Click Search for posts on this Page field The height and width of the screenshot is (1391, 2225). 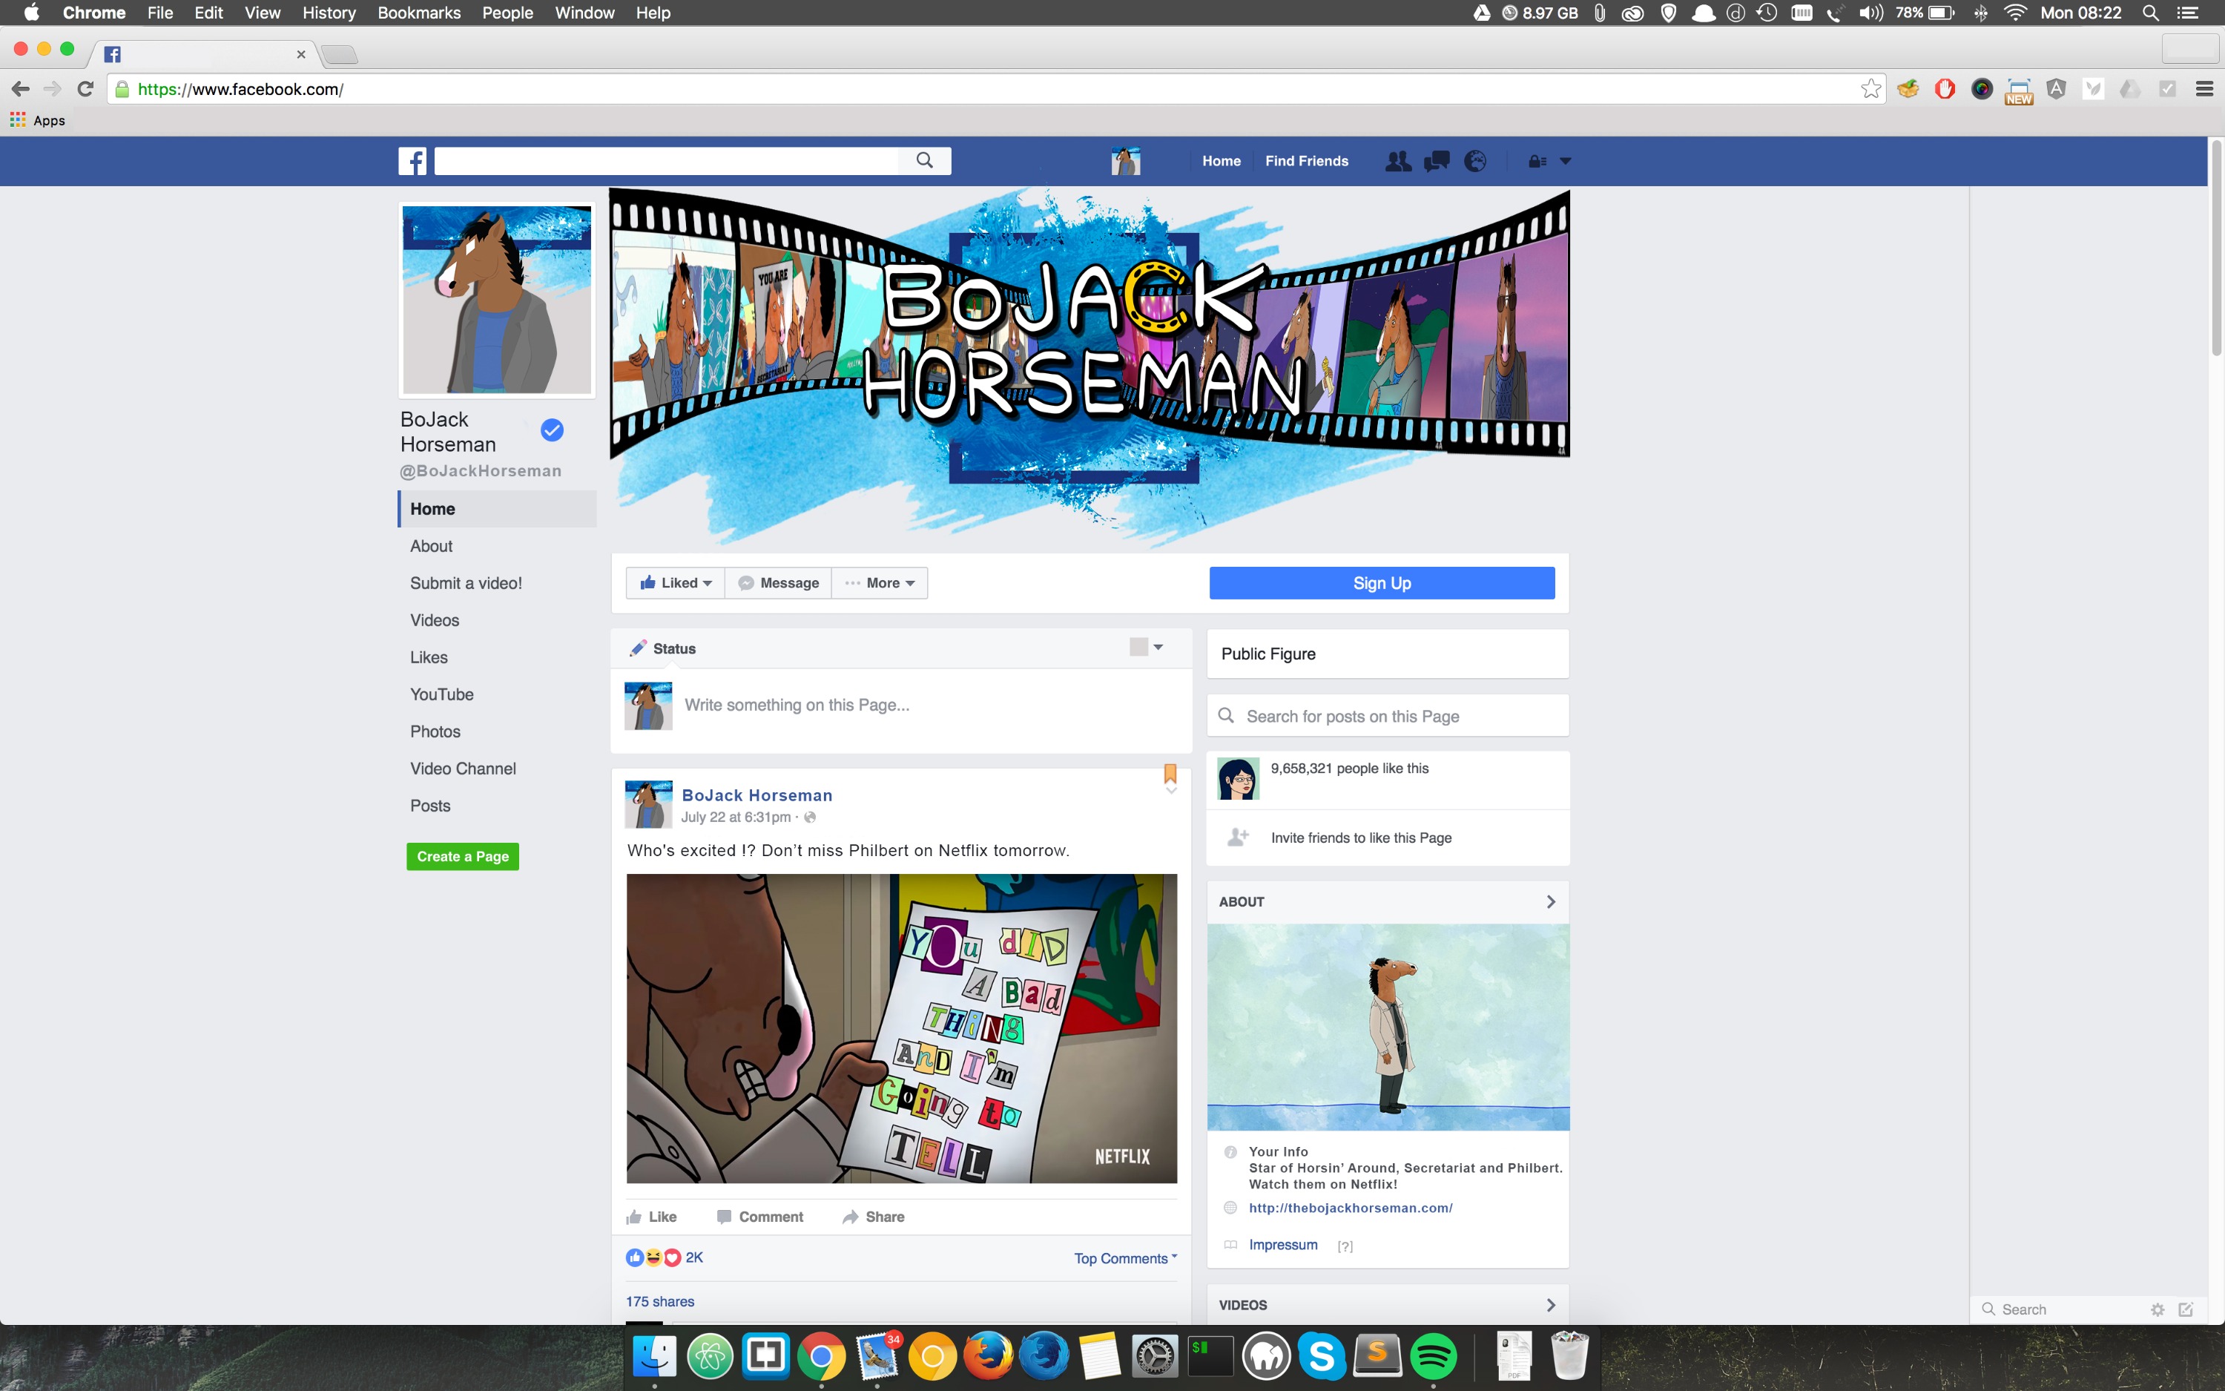tap(1388, 716)
